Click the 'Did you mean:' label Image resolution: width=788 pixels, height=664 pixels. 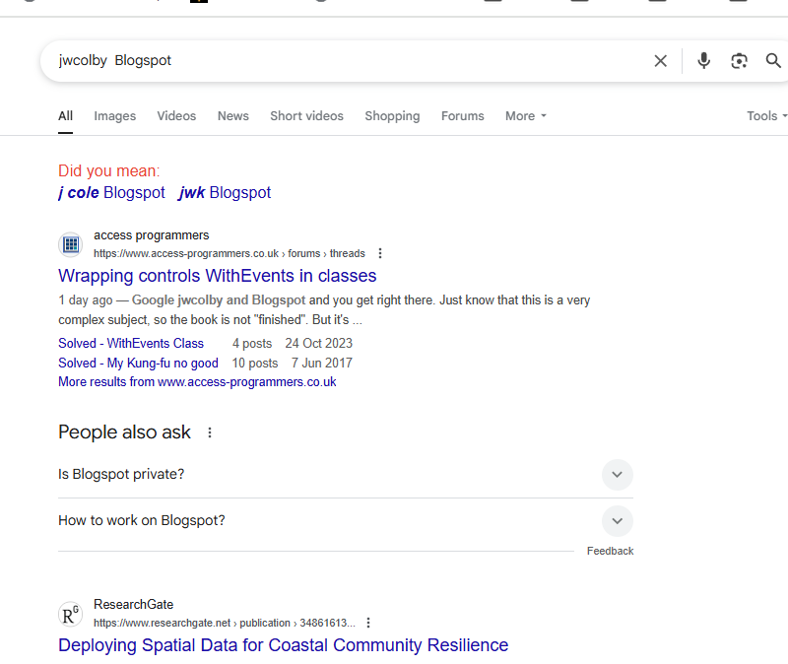point(109,170)
